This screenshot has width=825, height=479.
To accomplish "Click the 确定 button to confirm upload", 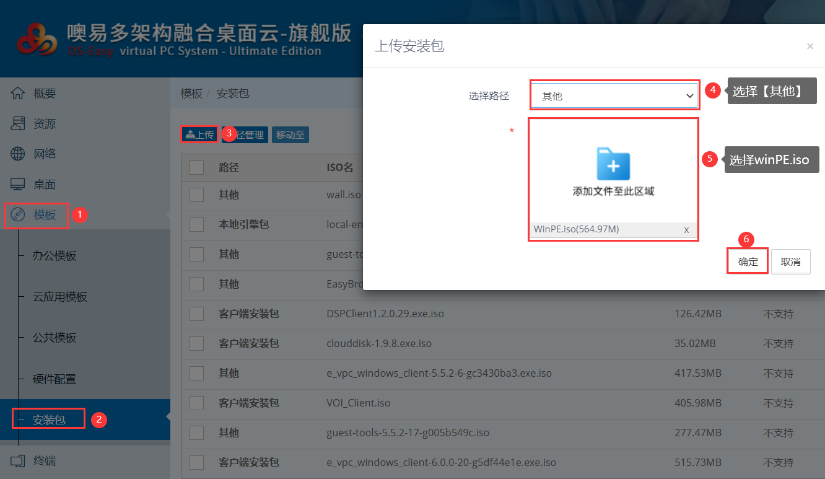I will 748,261.
